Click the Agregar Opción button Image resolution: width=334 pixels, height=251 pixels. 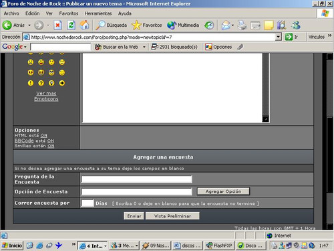coord(223,191)
